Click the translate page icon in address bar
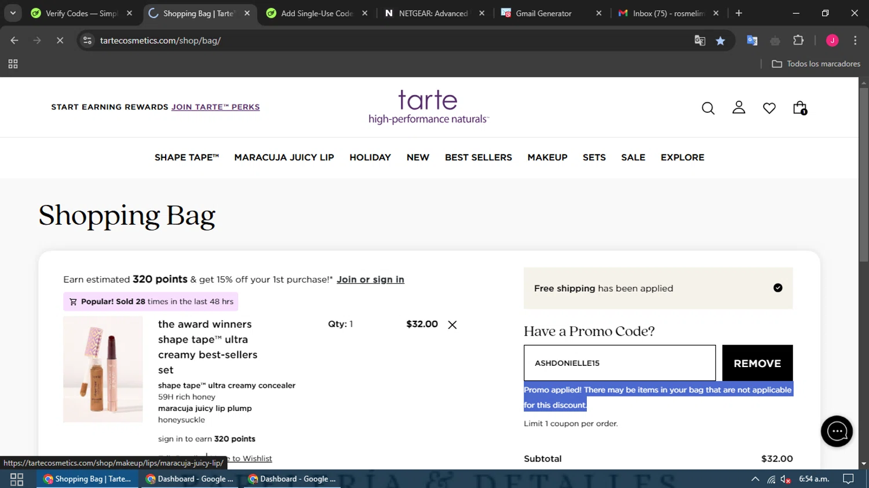869x488 pixels. point(700,41)
